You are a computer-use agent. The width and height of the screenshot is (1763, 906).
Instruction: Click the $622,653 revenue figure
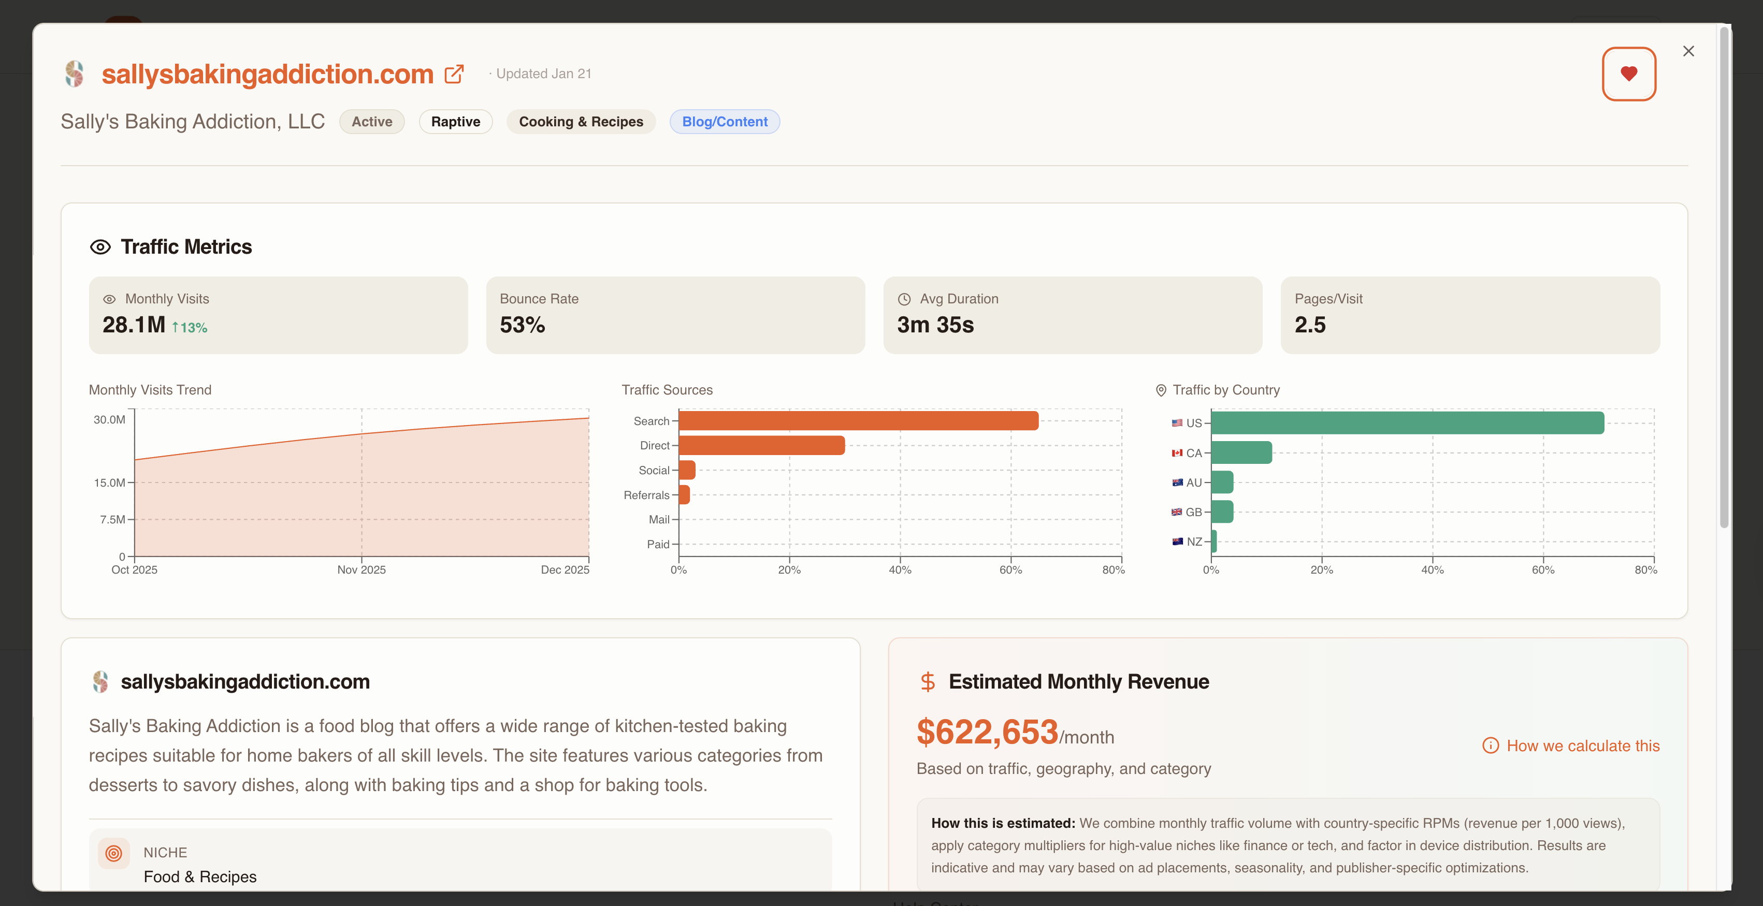[987, 732]
